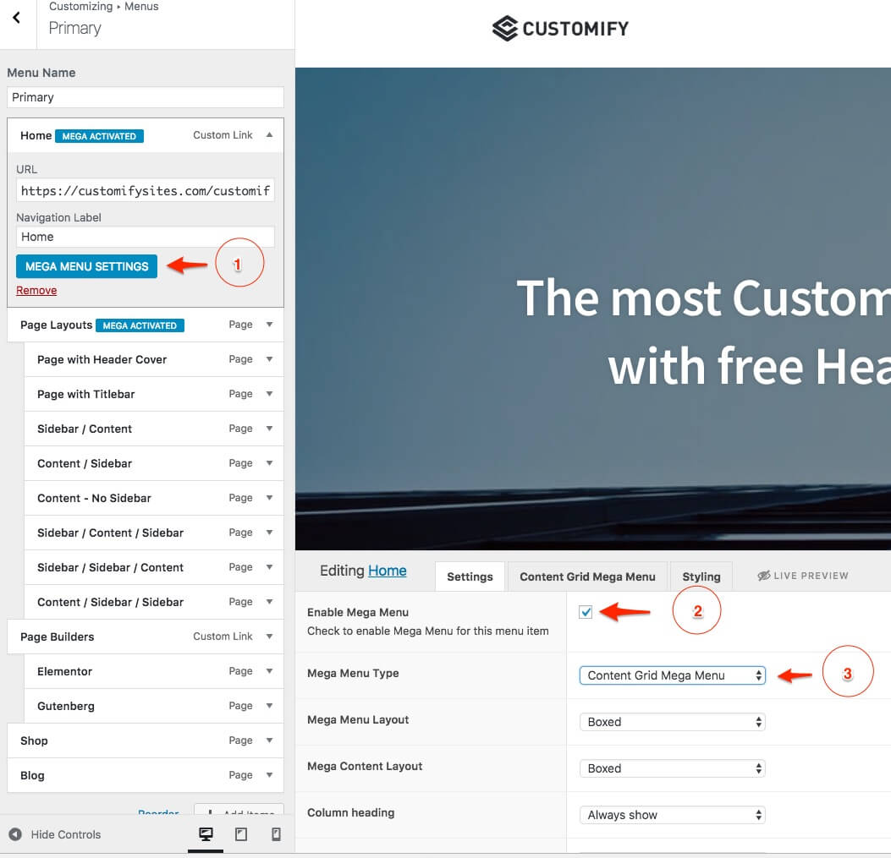Focus the URL input field
The height and width of the screenshot is (858, 891).
146,191
